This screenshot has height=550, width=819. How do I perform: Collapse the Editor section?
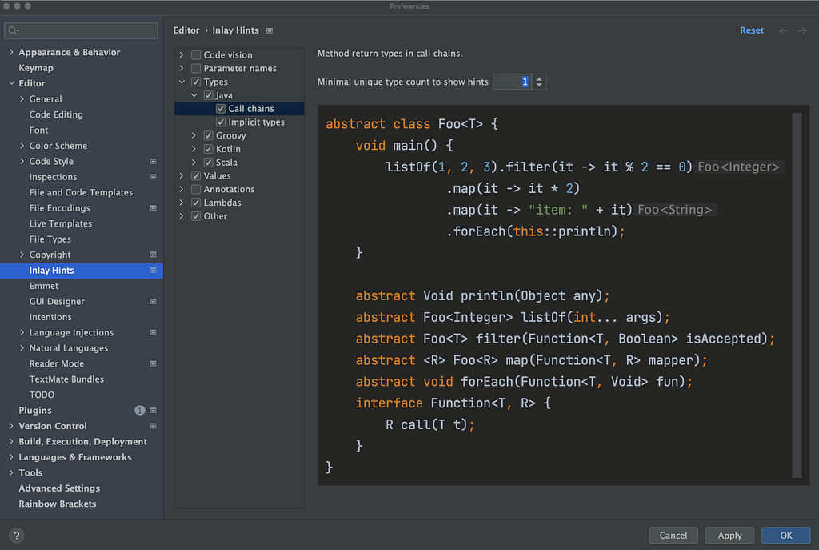pos(11,83)
